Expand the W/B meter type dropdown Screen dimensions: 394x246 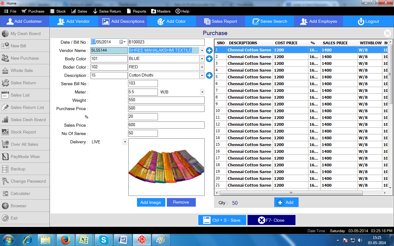202,92
